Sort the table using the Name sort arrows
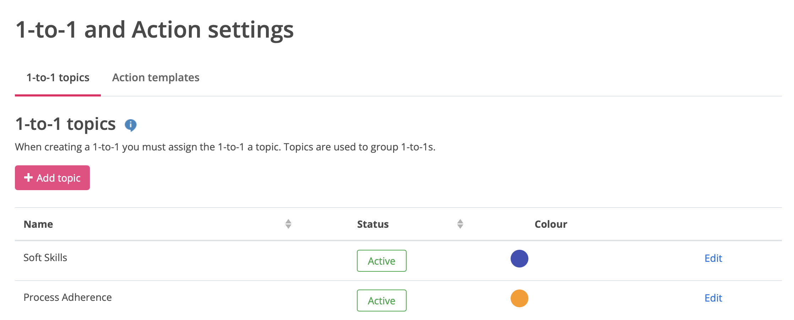 [288, 224]
